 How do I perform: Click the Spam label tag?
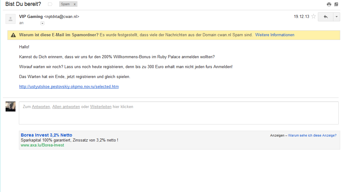(65, 4)
